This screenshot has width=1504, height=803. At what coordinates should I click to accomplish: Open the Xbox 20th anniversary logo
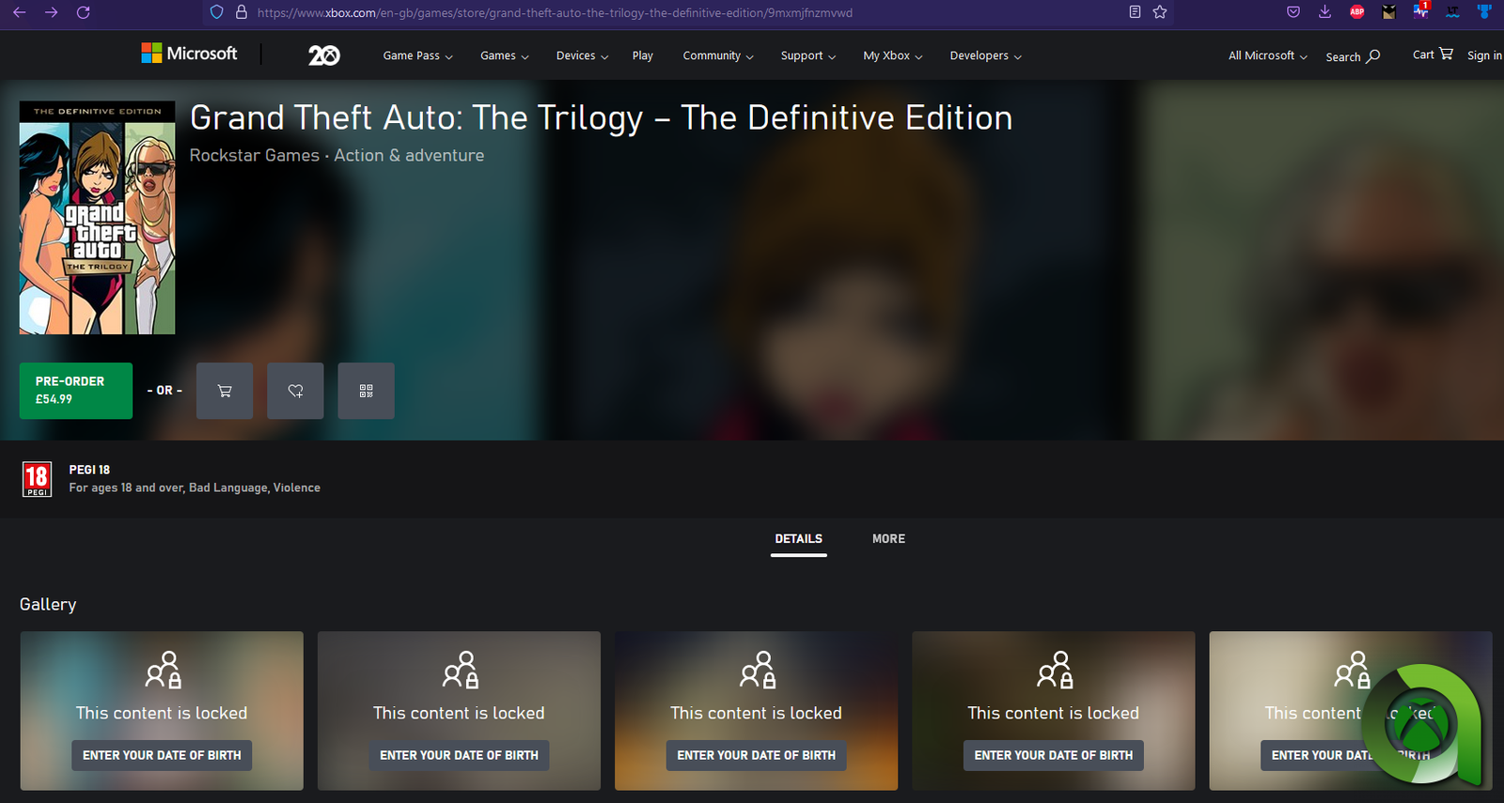pos(323,55)
